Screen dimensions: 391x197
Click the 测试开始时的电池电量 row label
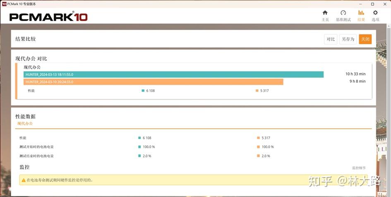click(x=37, y=147)
